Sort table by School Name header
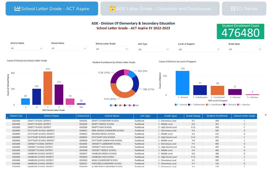Viewport: 268px width, 172px height. coord(112,116)
